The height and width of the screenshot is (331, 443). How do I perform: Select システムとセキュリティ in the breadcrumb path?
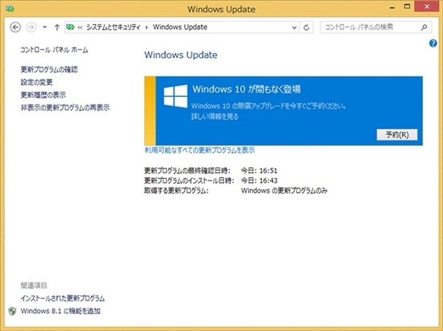114,27
